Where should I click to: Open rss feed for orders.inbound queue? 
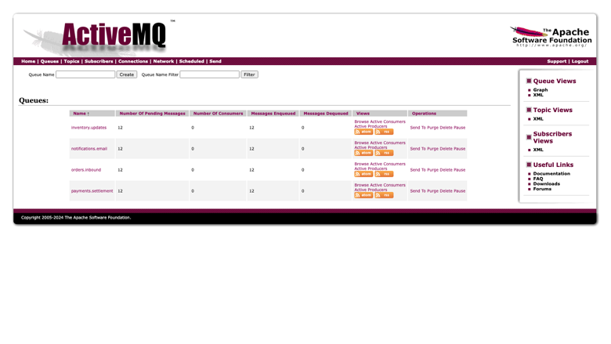pos(384,174)
